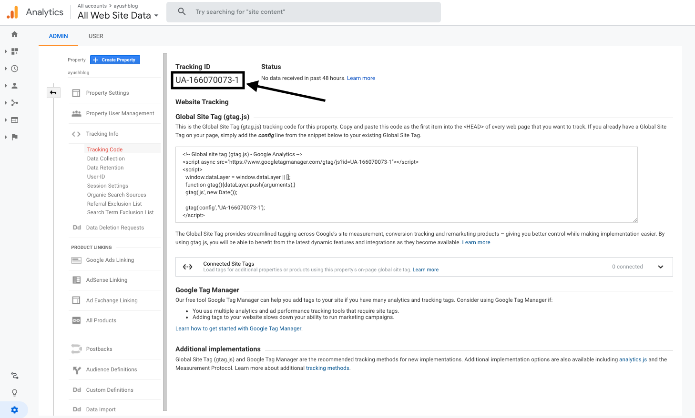Click the Custom Definitions Dd icon
Image resolution: width=695 pixels, height=418 pixels.
[x=77, y=390]
